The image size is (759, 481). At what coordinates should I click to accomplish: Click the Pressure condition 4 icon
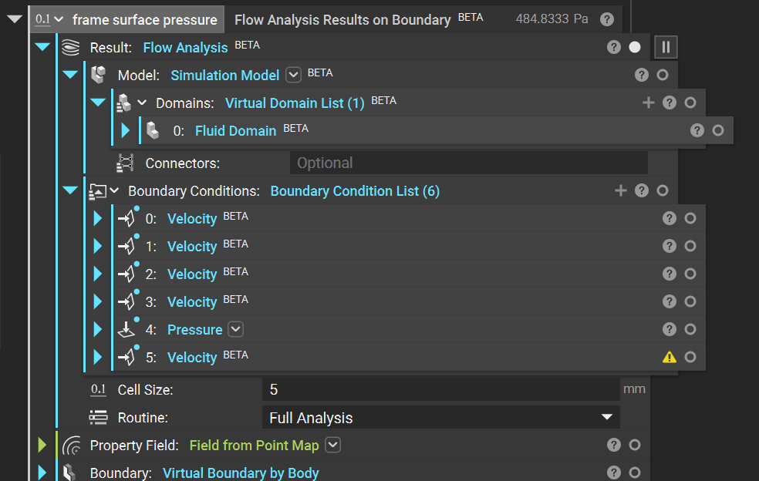127,328
